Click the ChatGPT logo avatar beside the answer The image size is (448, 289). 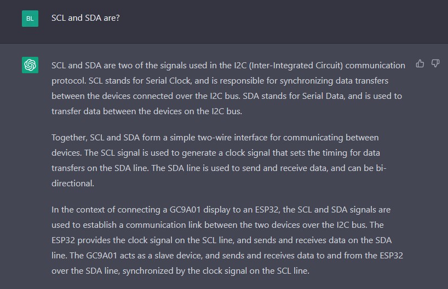(x=30, y=65)
